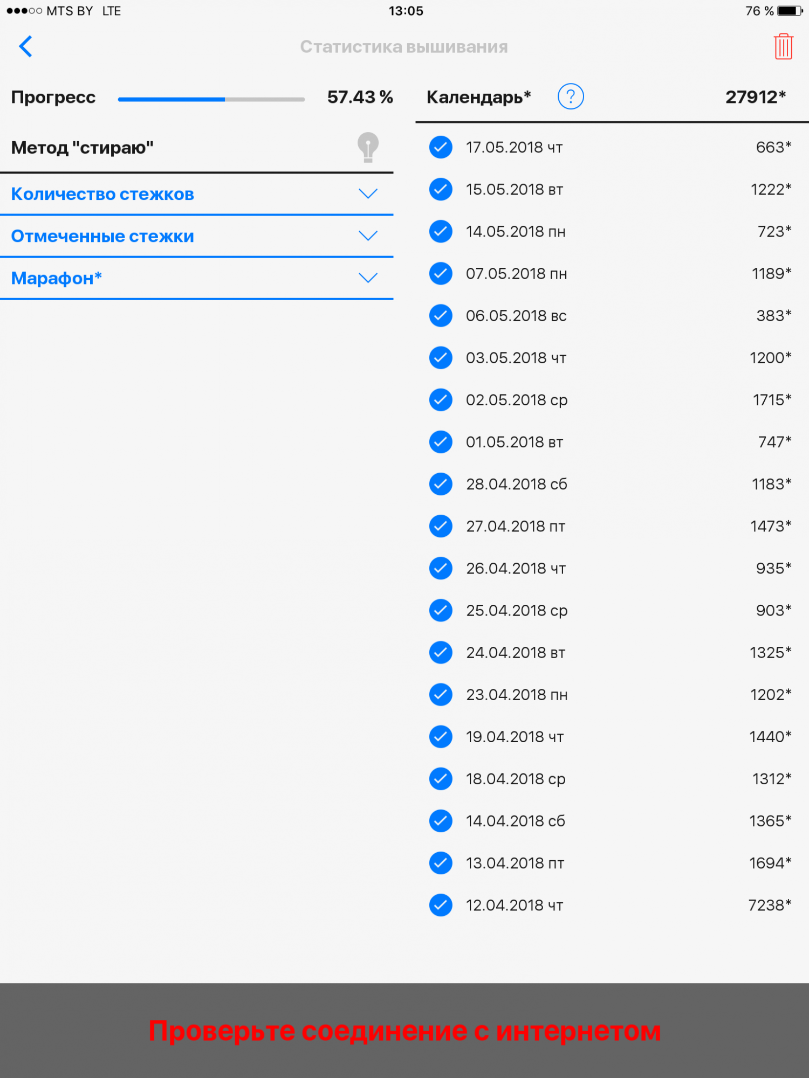Toggle the checkmark for 07.05.2018

pyautogui.click(x=441, y=273)
